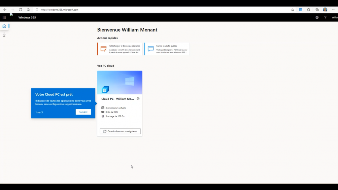Click the address bar URL windows365.microsoft.com
The height and width of the screenshot is (190, 338).
(x=59, y=10)
